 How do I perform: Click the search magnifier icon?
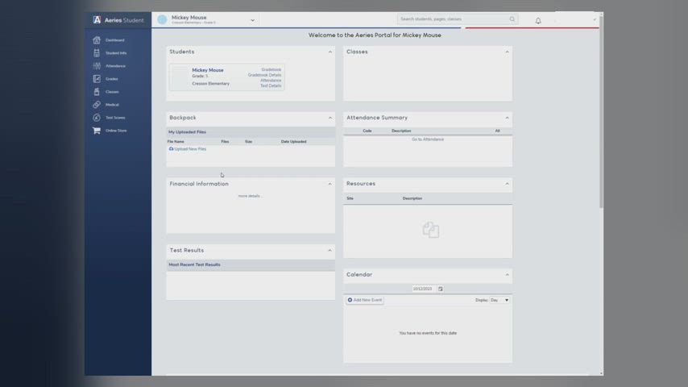(512, 19)
